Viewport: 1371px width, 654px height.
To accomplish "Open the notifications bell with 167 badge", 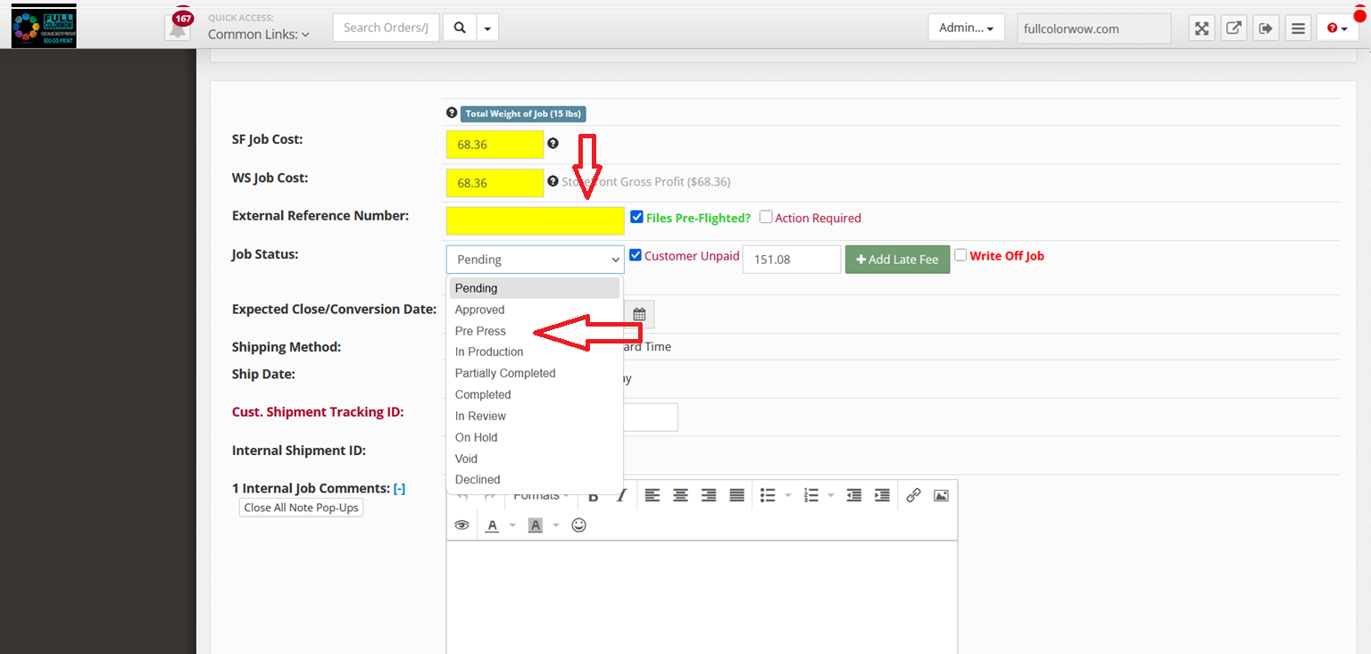I will pos(179,28).
